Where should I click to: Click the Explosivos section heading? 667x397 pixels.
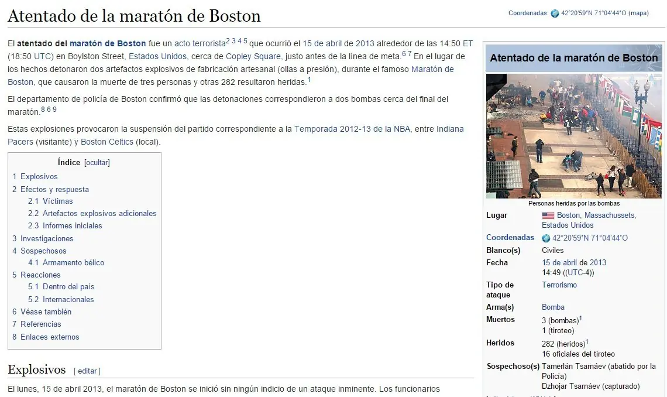point(37,369)
